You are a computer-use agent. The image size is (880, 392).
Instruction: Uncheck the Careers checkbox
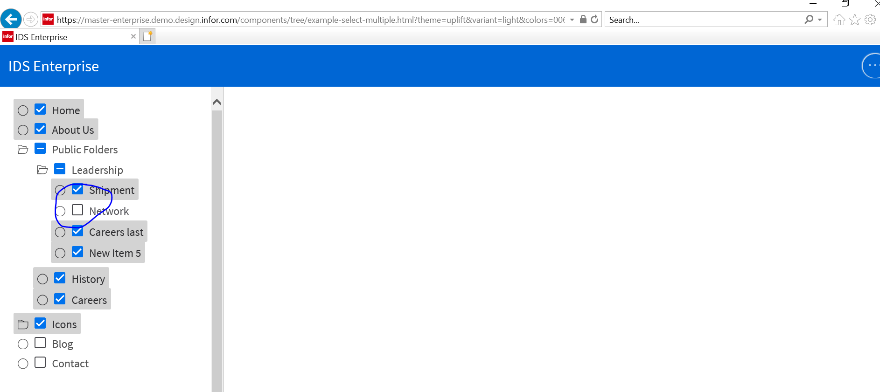(60, 299)
